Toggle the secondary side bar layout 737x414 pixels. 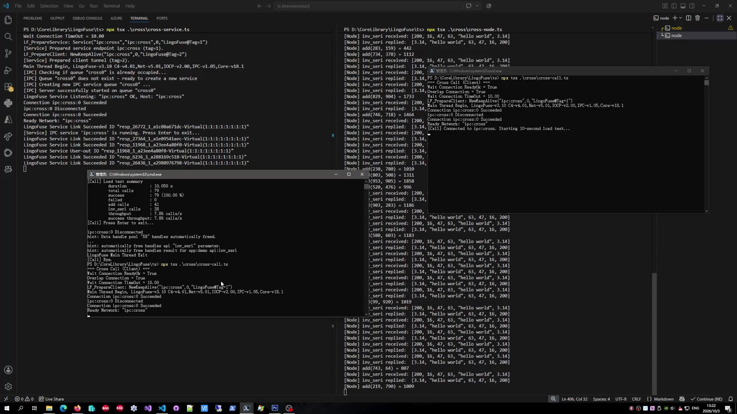(x=692, y=6)
